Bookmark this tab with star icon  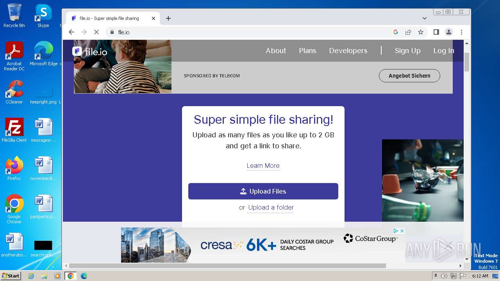tap(421, 32)
